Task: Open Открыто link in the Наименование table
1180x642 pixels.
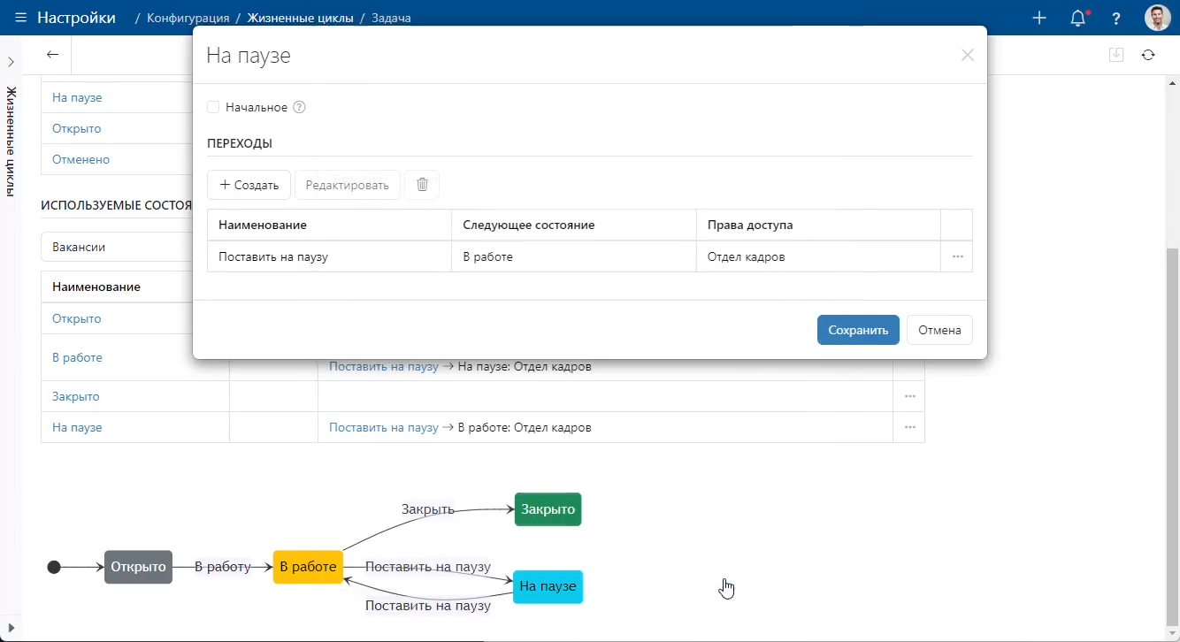Action: coord(77,318)
